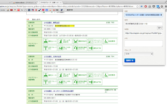This screenshot has height=104, width=167.
Task: Click the 次へ button in popup
Action: [x=160, y=28]
